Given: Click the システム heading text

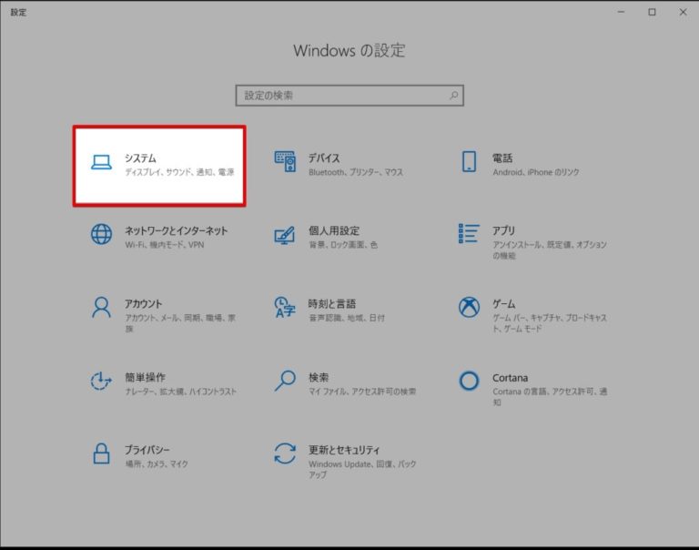Looking at the screenshot, I should (x=140, y=158).
